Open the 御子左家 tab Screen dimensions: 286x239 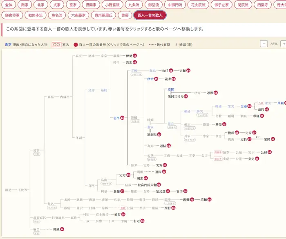221,5
